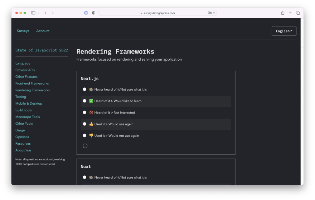
Task: Click the thumbs up emoji in Next.js
Action: 91,124
